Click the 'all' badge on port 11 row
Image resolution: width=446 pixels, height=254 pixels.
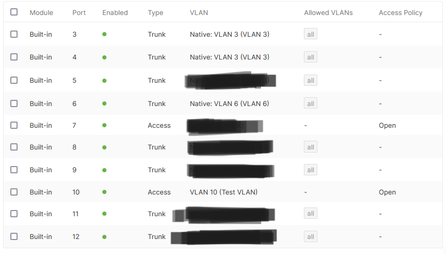tap(311, 214)
